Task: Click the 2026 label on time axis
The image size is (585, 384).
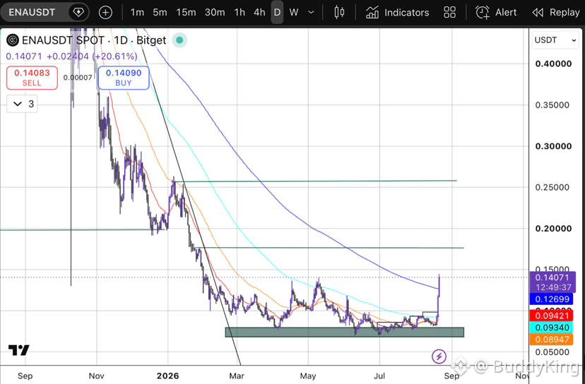Action: pyautogui.click(x=168, y=376)
